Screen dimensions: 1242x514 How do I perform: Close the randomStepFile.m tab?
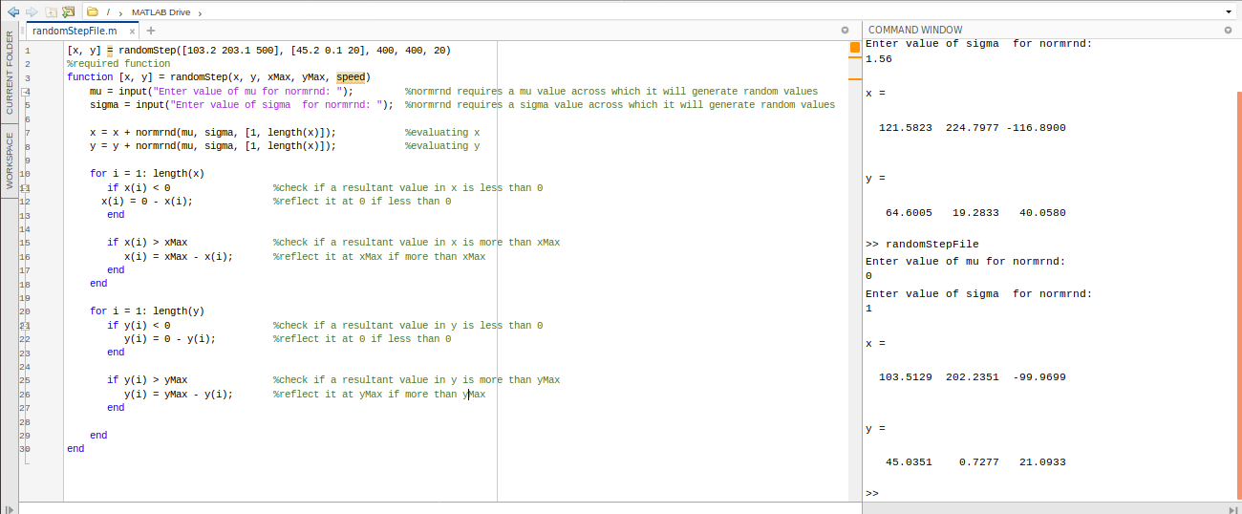pos(131,31)
